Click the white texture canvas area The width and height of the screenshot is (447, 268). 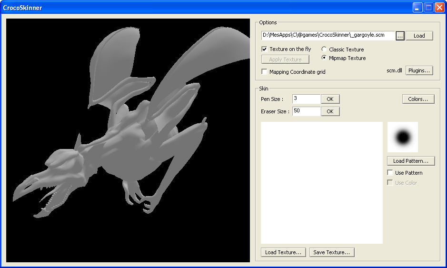click(322, 183)
